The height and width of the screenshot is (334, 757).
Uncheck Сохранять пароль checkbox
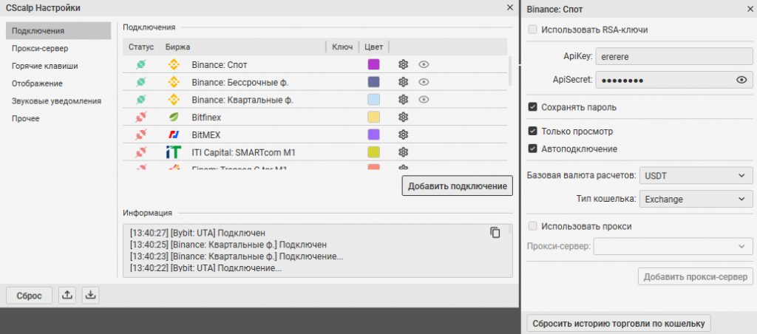532,107
